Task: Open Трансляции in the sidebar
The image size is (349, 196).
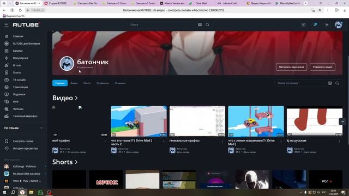Action: click(x=20, y=87)
